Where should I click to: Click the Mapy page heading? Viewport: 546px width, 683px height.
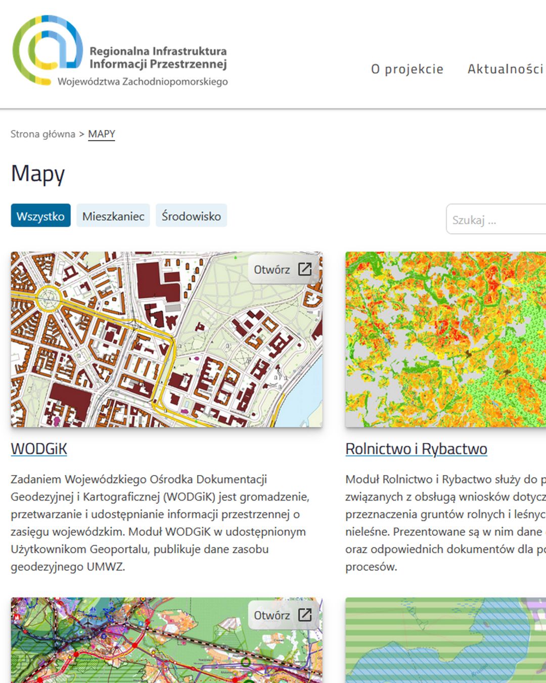pyautogui.click(x=38, y=174)
